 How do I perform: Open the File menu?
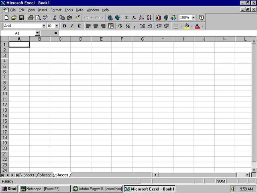[13, 10]
